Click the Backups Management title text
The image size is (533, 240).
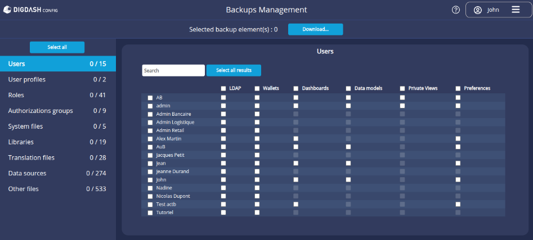tap(267, 10)
